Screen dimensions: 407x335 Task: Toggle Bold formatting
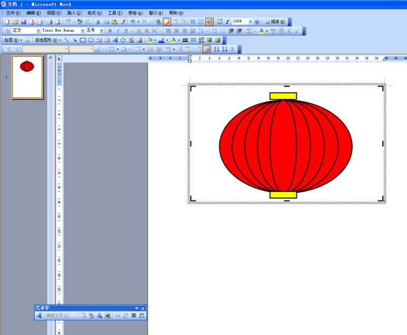[110, 31]
